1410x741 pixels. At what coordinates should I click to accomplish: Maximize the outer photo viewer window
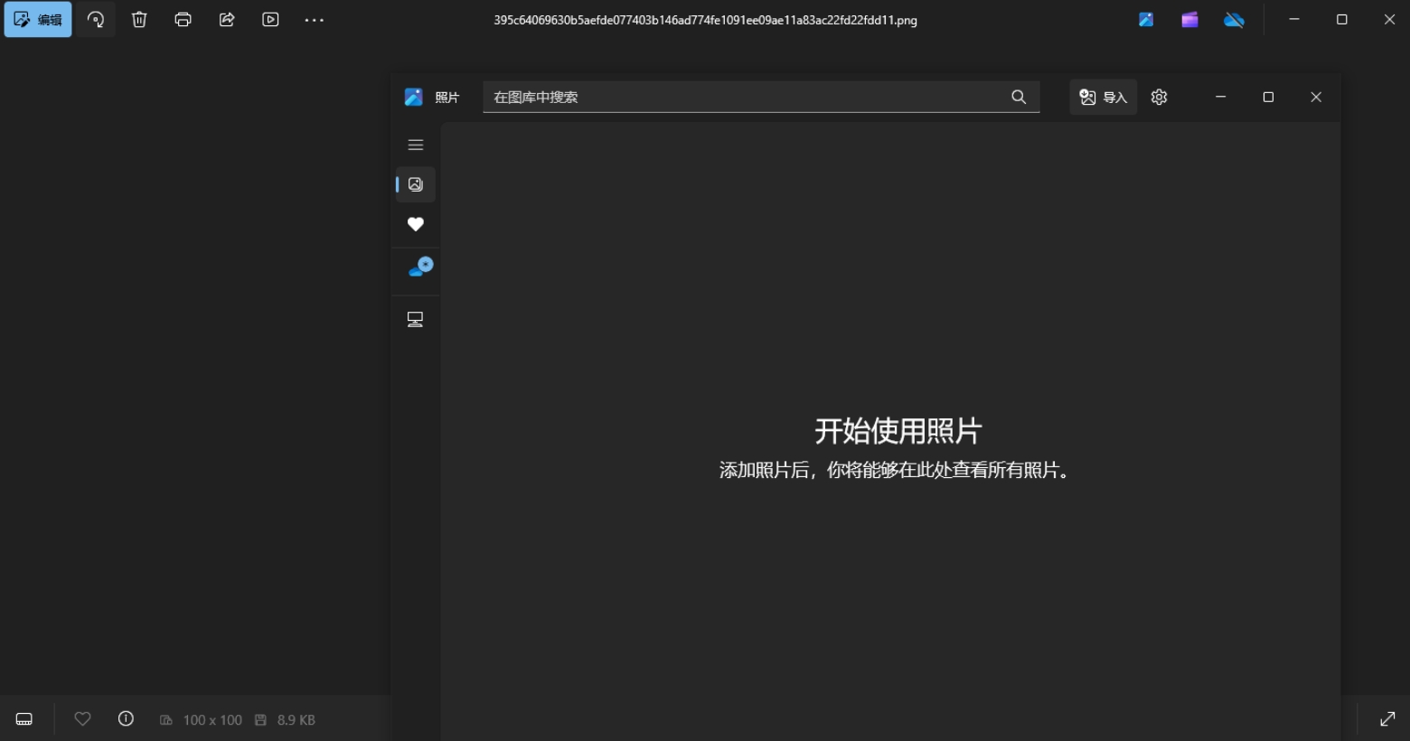click(1342, 20)
